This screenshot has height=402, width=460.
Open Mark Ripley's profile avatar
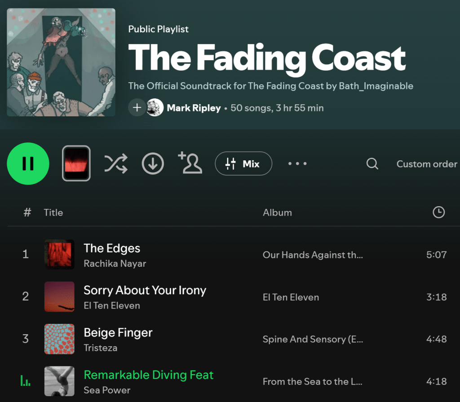pos(155,108)
